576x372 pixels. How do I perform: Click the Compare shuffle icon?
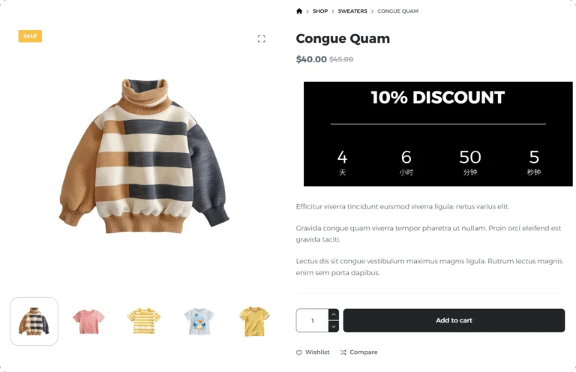point(343,352)
